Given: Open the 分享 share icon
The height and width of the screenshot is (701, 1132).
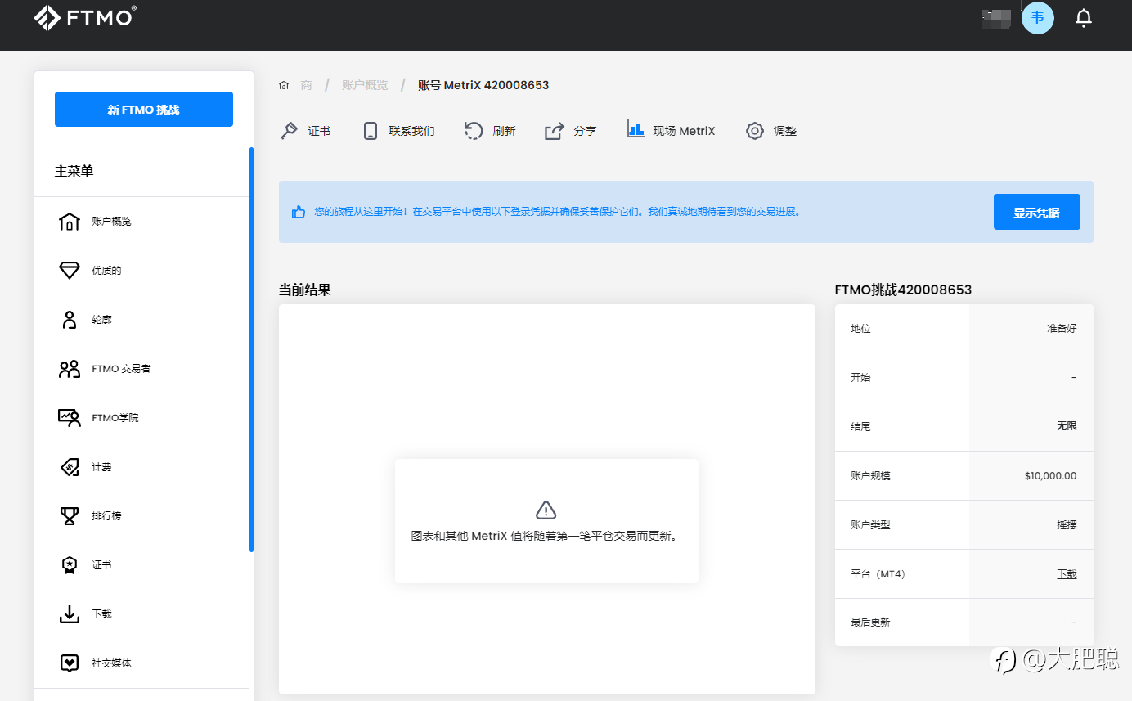Looking at the screenshot, I should pos(555,131).
